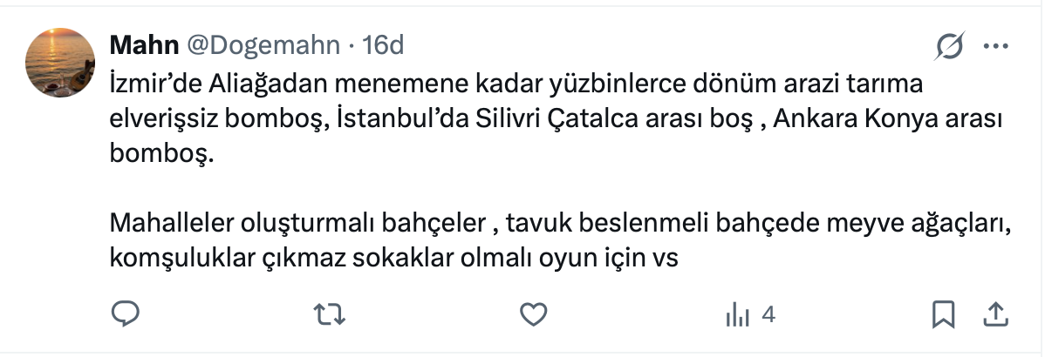
Task: Click the line starting "komşuluklar çıkmaz sokaklar"
Action: 393,259
